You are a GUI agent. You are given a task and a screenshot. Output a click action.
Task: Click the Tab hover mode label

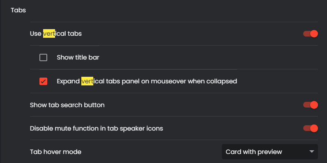tap(55, 152)
